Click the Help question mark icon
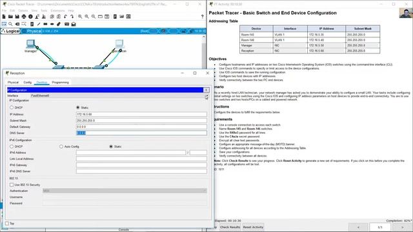Screen dimensions: 413x232 click(202, 17)
